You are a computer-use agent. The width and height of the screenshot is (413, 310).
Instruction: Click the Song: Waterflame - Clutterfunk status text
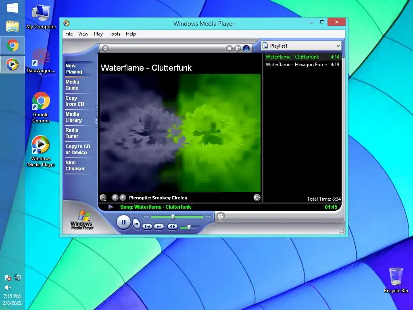click(155, 207)
